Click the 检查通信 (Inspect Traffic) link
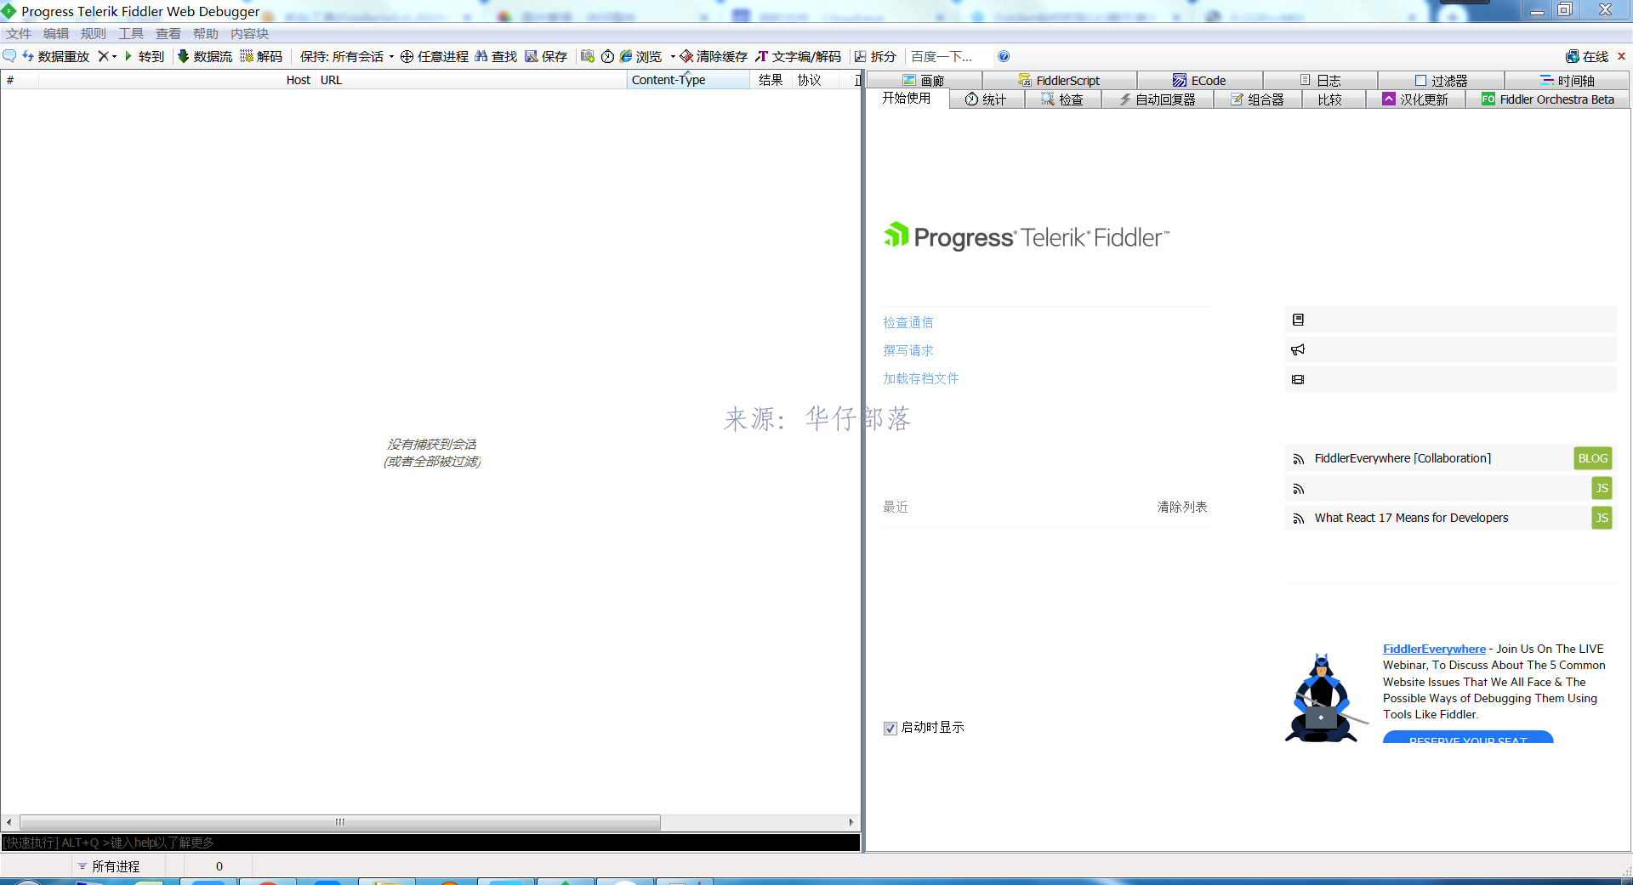Screen dimensions: 1633x885 point(908,322)
